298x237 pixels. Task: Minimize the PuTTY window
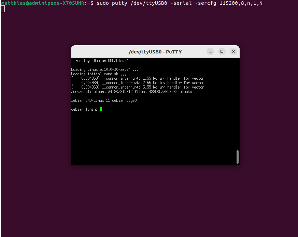(211, 51)
